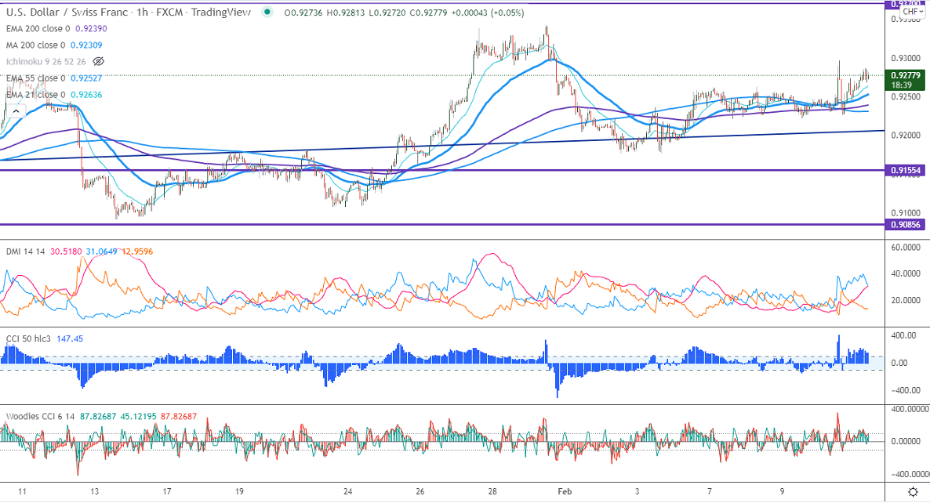Click the DMI pane 40.0000 scale label
930x503 pixels.
pyautogui.click(x=906, y=273)
